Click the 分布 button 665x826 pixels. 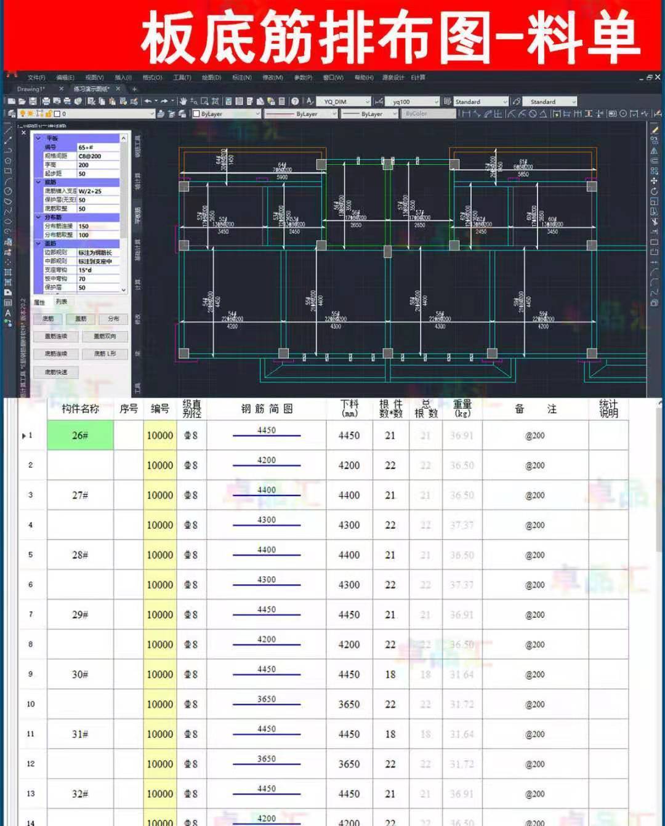click(113, 319)
